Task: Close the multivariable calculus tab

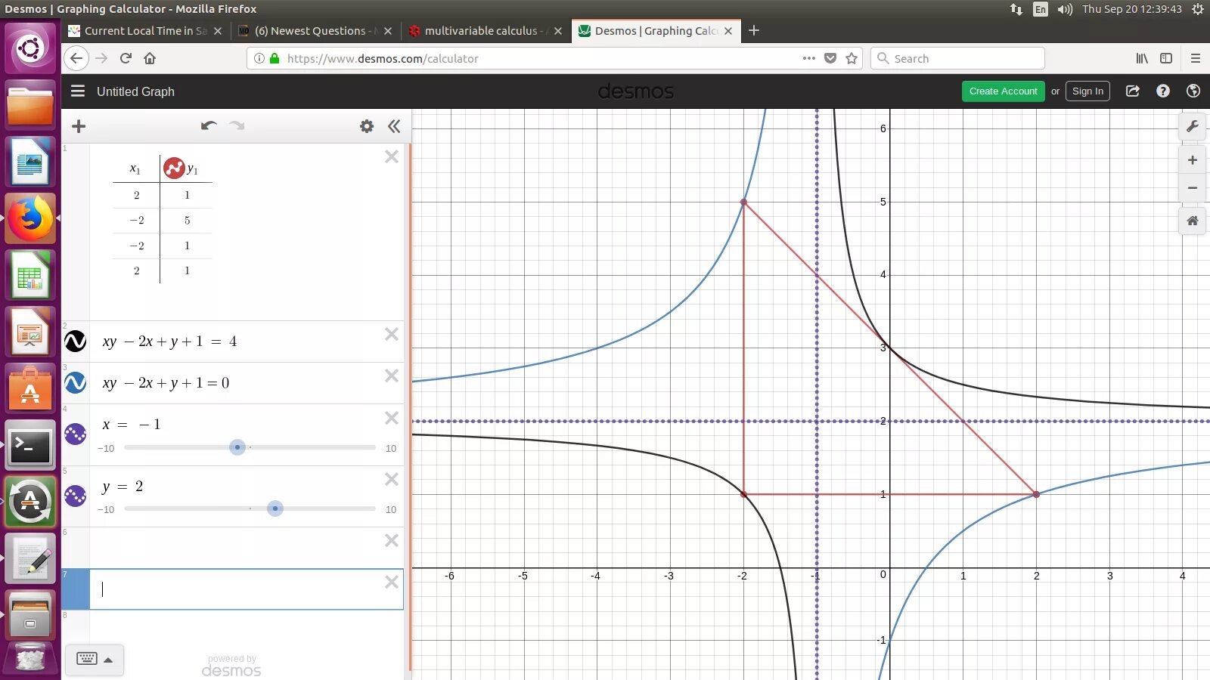Action: [558, 31]
